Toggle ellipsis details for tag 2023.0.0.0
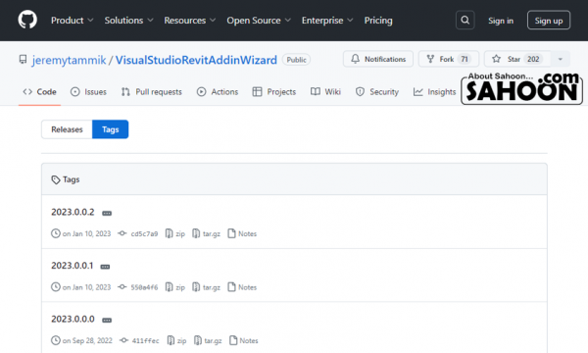This screenshot has width=588, height=353. 107,320
